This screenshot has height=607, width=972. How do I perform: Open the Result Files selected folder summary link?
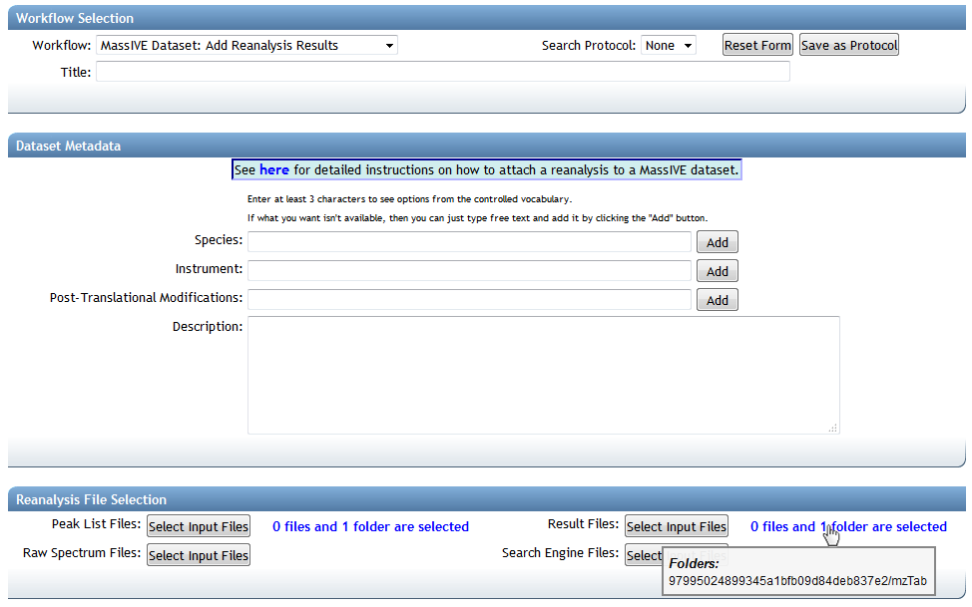coord(848,526)
